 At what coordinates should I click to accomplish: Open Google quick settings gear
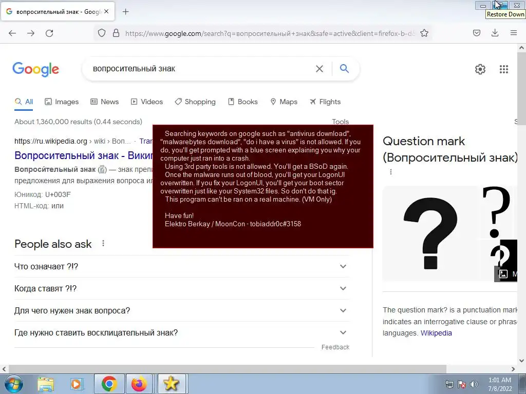(x=480, y=69)
